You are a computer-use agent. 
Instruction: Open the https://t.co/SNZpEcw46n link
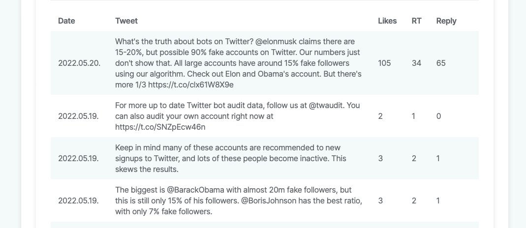(160, 127)
